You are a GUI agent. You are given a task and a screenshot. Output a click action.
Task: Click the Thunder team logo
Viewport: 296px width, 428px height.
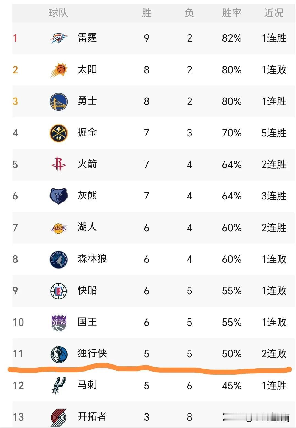click(x=58, y=38)
